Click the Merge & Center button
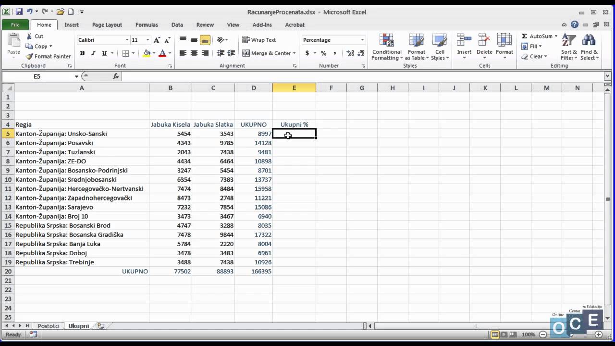The height and width of the screenshot is (346, 615). click(x=267, y=53)
